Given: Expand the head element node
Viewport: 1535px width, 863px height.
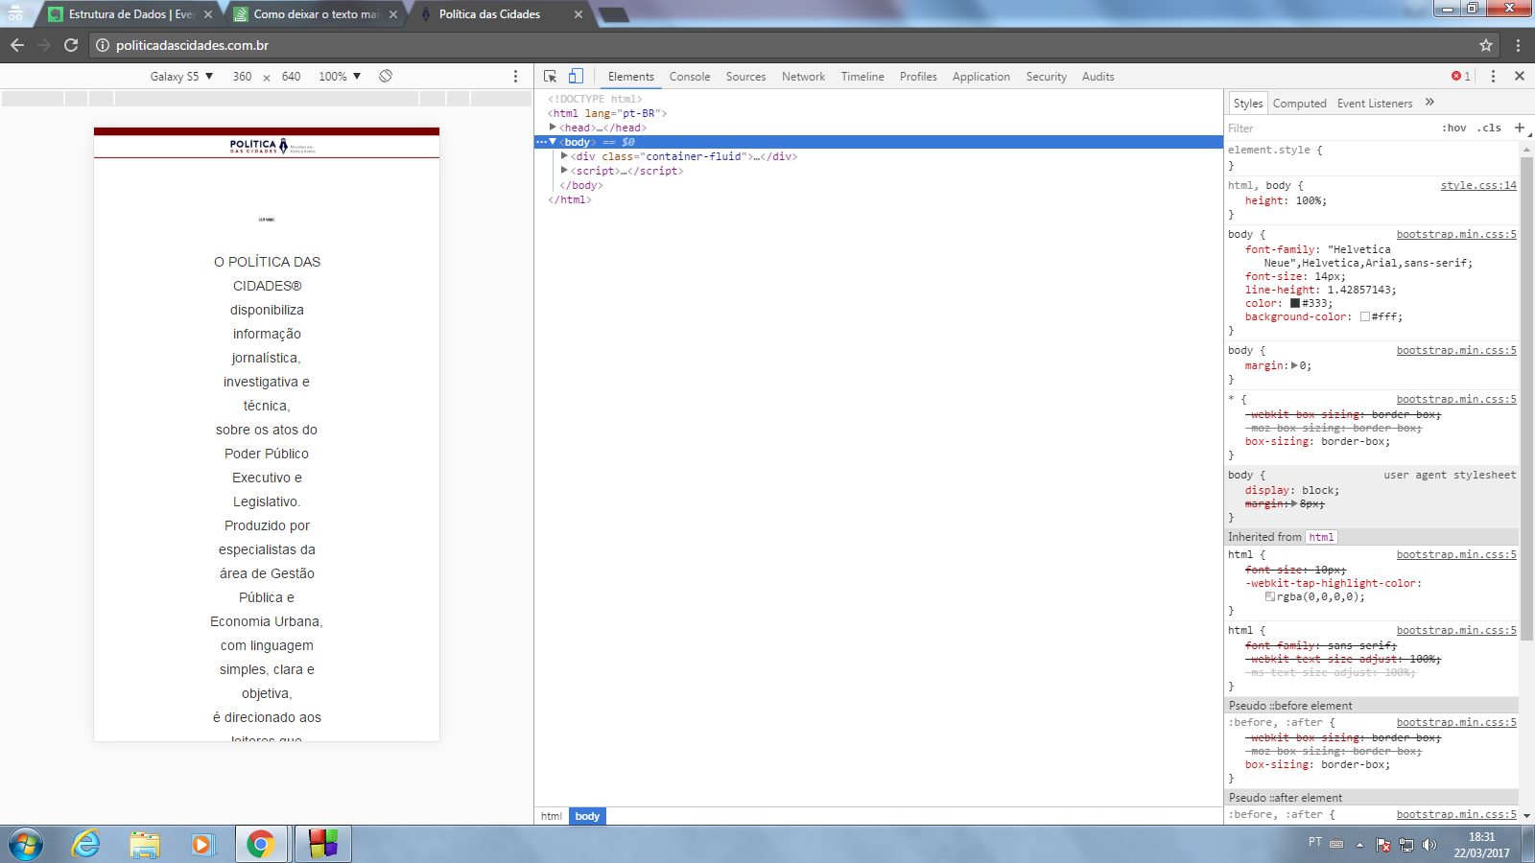Looking at the screenshot, I should [x=553, y=127].
